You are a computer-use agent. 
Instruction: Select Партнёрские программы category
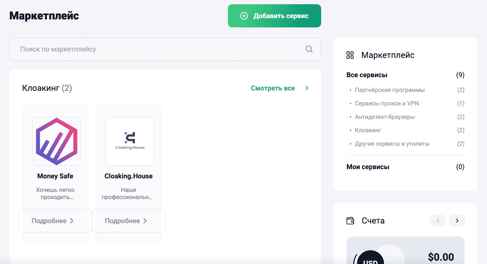tap(390, 90)
